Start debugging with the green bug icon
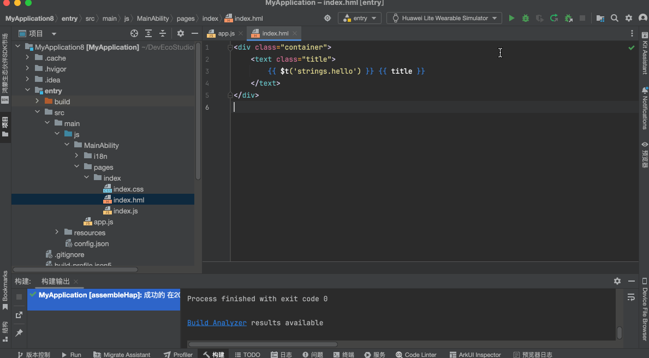 click(526, 18)
